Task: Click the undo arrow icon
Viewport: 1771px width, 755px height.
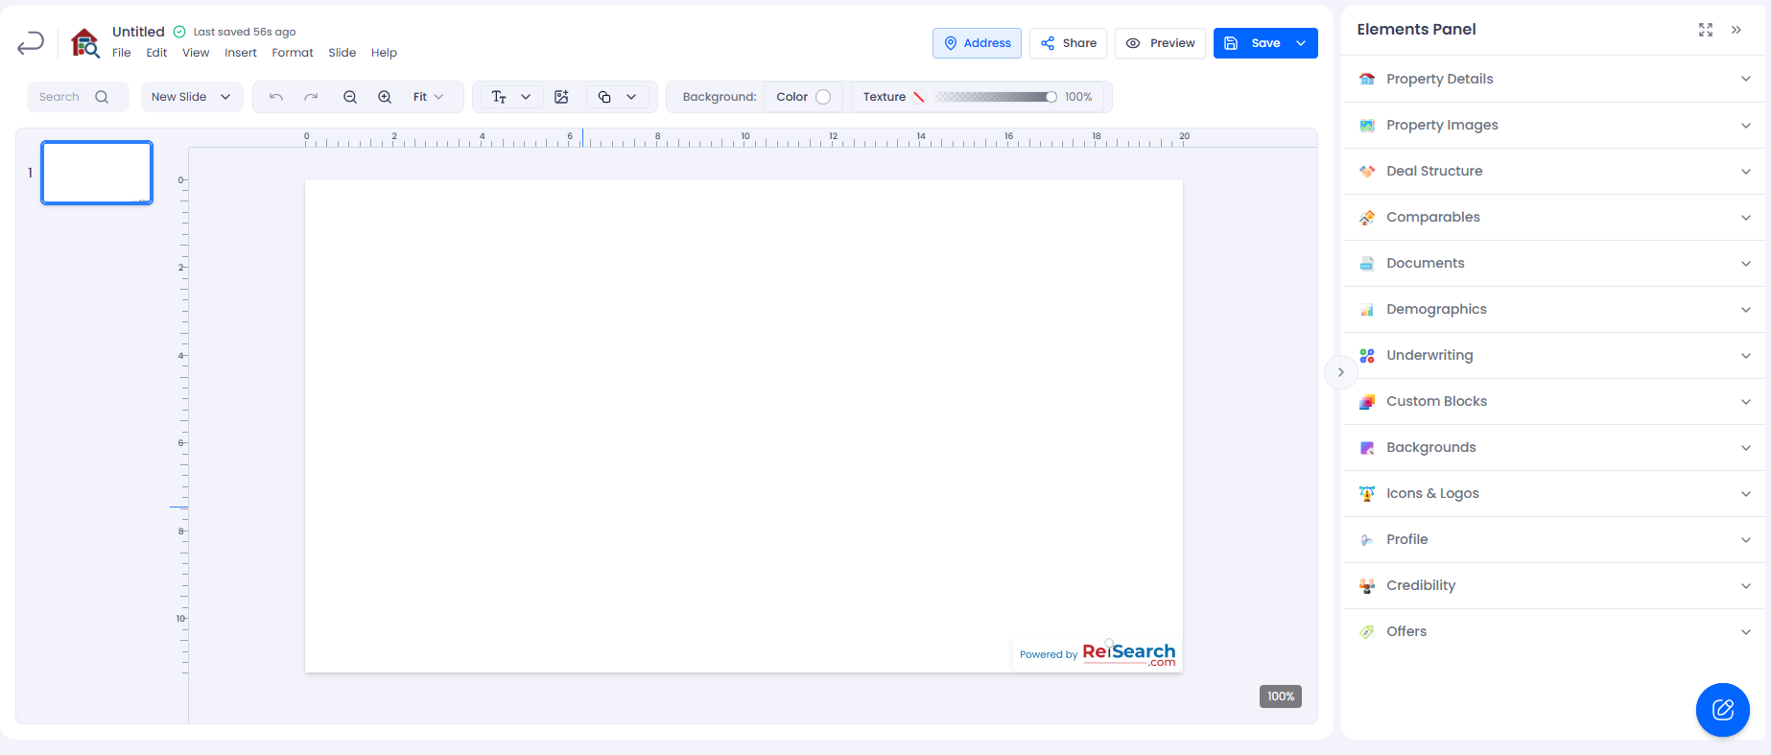Action: [x=276, y=97]
